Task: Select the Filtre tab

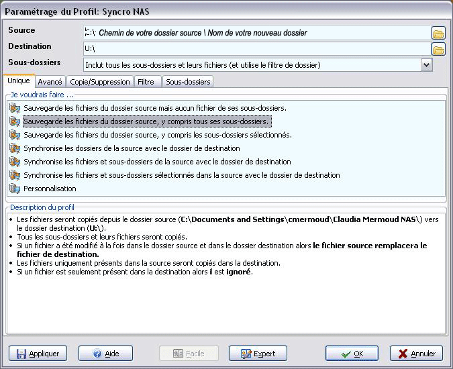Action: pyautogui.click(x=146, y=82)
